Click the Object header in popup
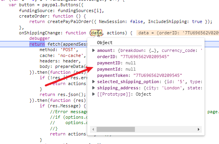The height and width of the screenshot is (144, 219). pyautogui.click(x=105, y=43)
